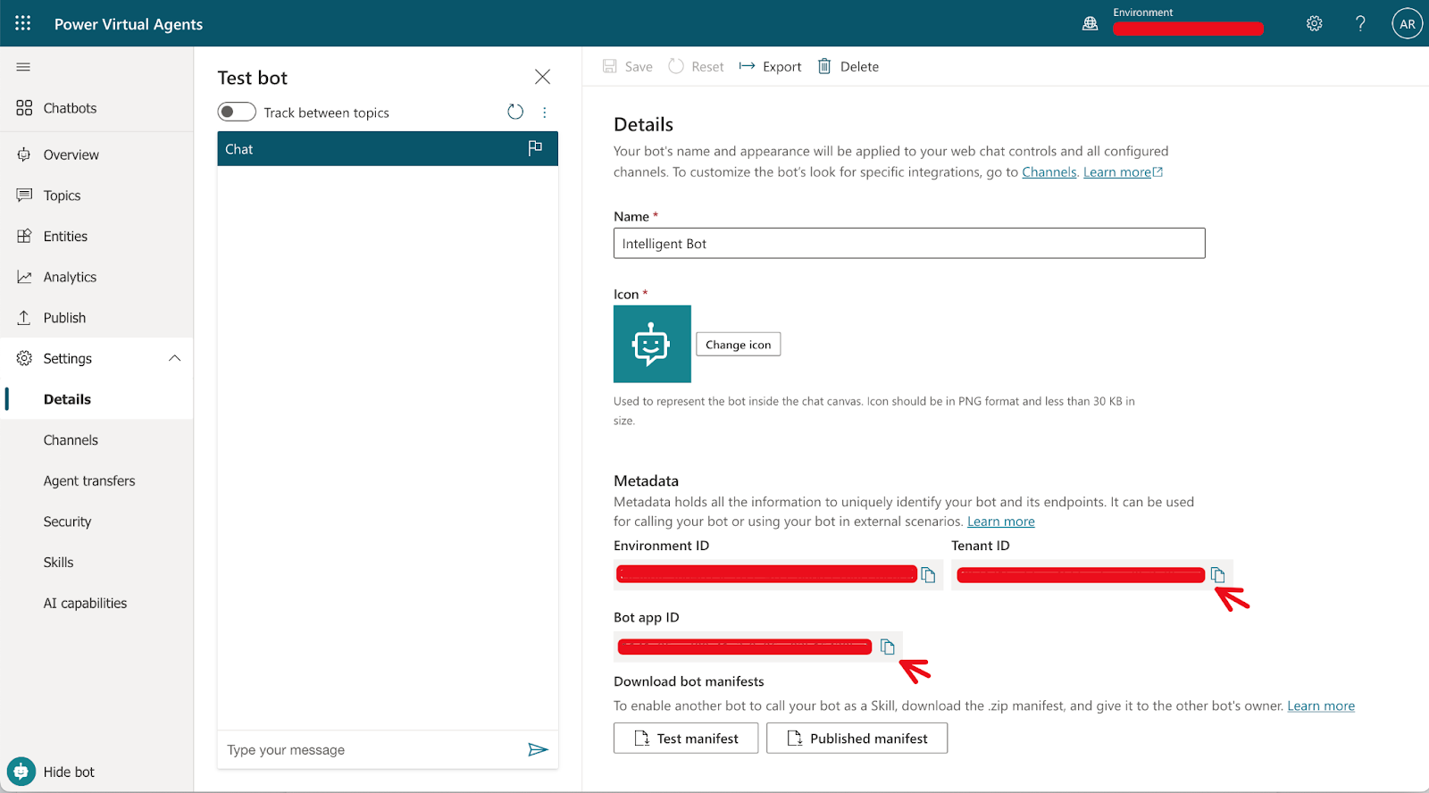The height and width of the screenshot is (793, 1429).
Task: Click the Hide bot label
Action: pos(69,772)
